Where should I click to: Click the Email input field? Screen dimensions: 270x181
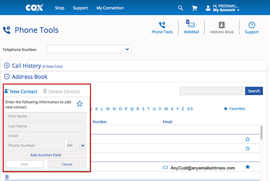pyautogui.click(x=46, y=136)
